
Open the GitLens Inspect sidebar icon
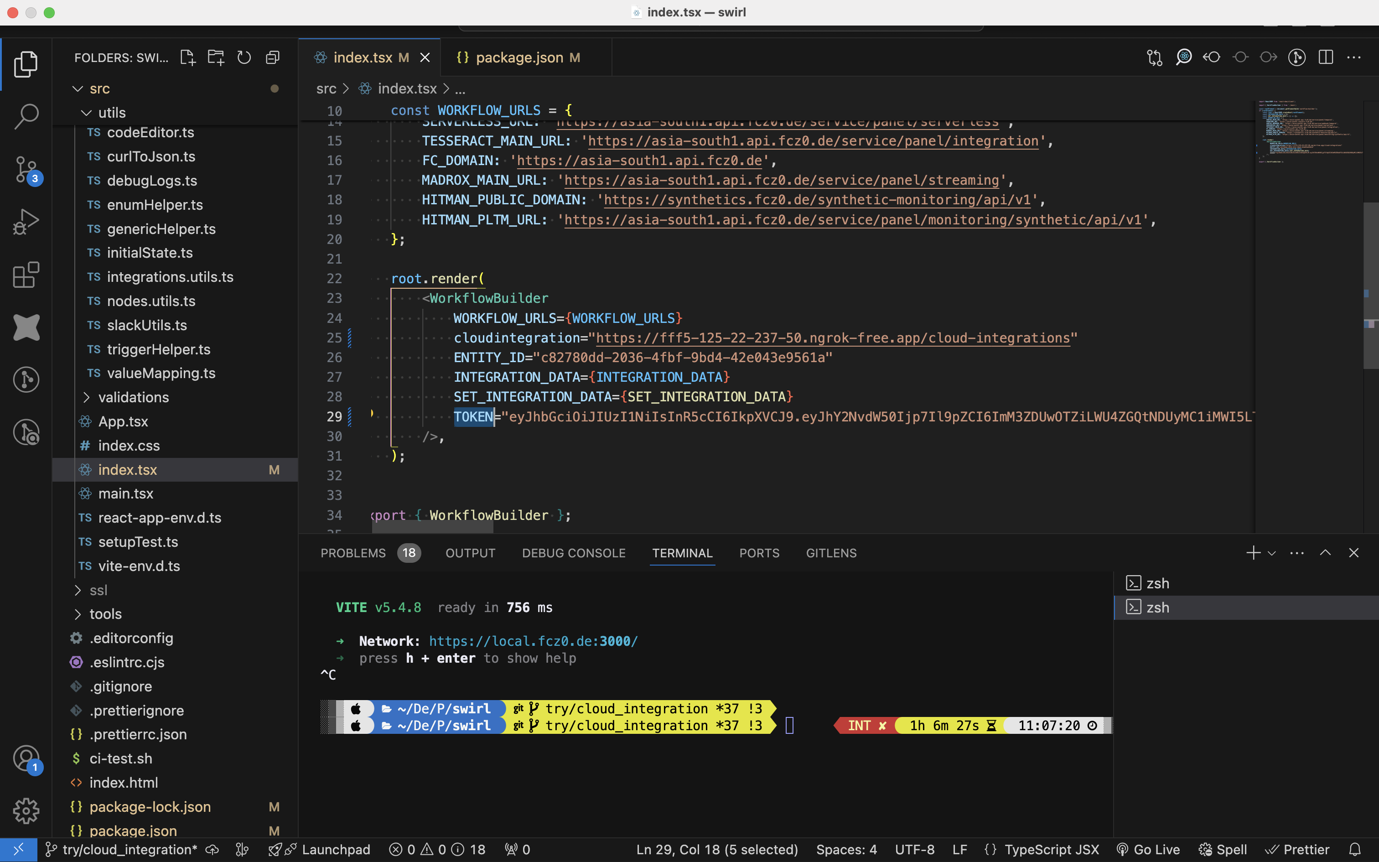[26, 431]
